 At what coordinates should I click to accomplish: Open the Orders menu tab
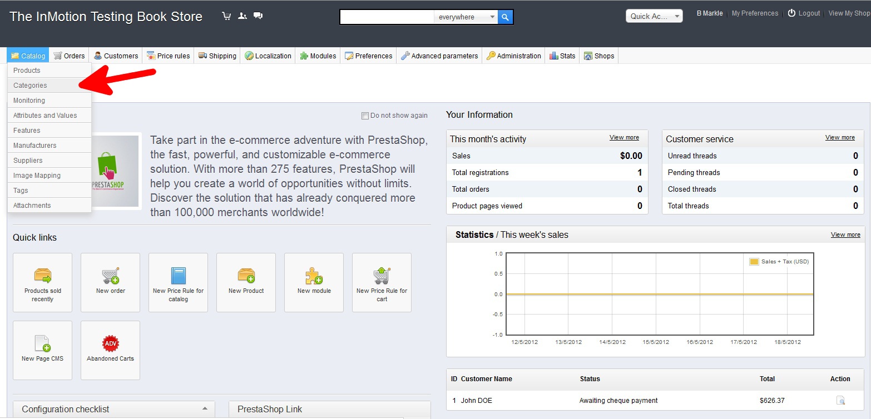pos(69,56)
